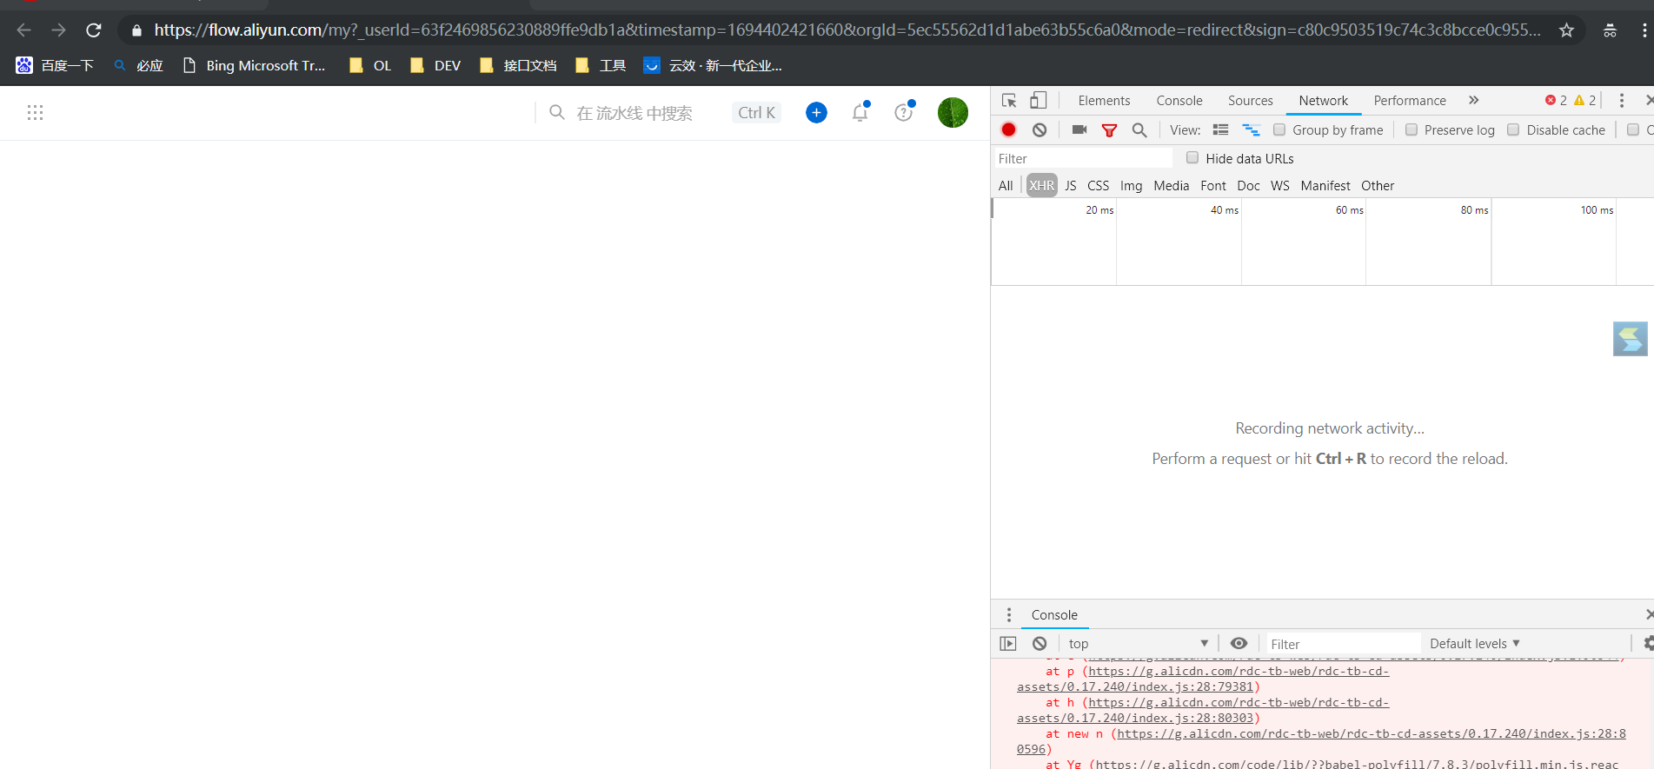The image size is (1654, 769).
Task: Activate the inspect element picker
Action: tap(1009, 101)
